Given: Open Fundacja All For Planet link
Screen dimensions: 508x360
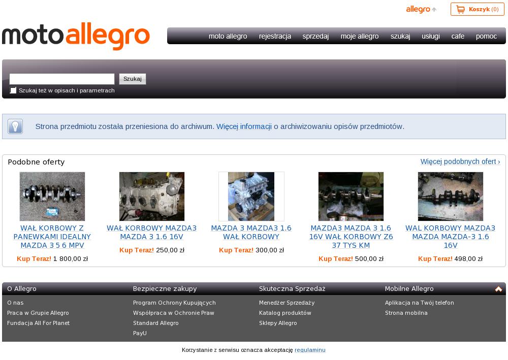Looking at the screenshot, I should 38,323.
